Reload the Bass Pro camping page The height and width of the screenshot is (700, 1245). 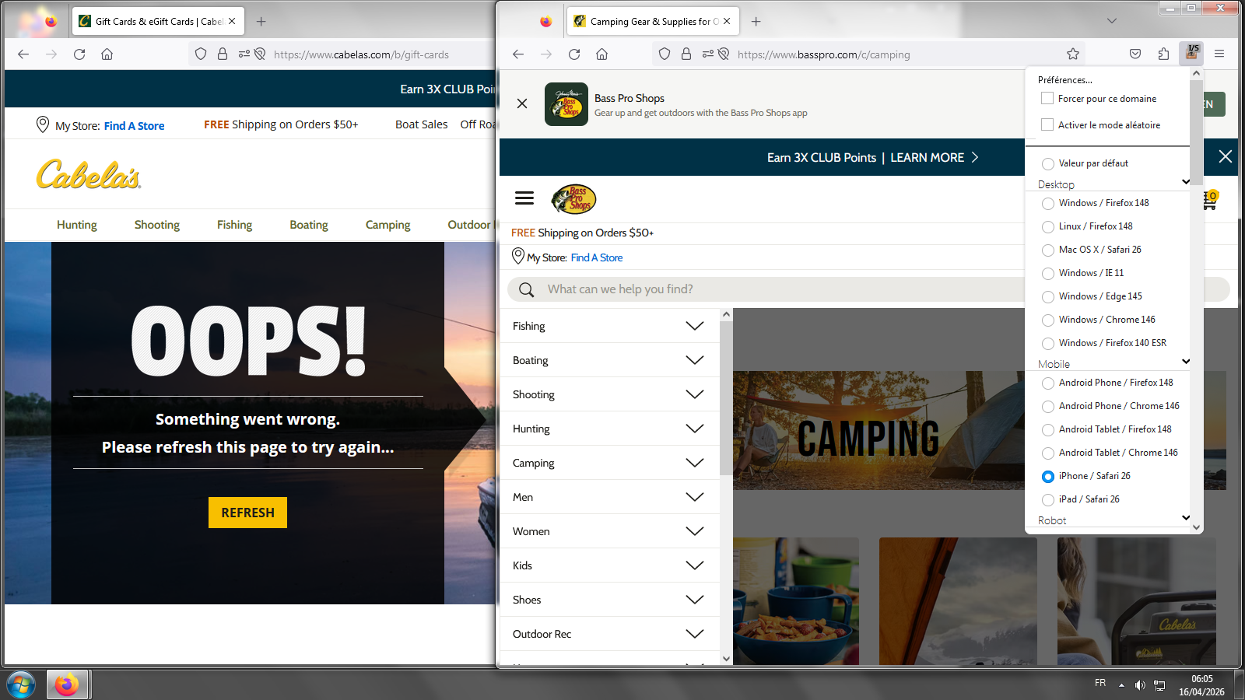(574, 54)
